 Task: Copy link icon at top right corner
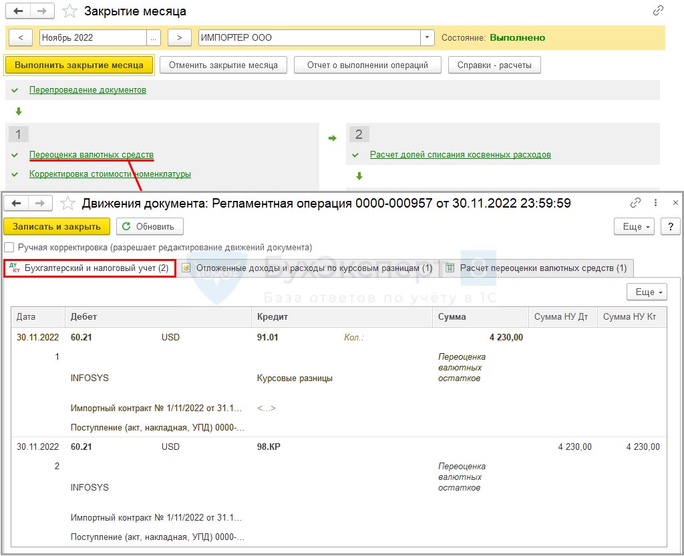coord(658,11)
